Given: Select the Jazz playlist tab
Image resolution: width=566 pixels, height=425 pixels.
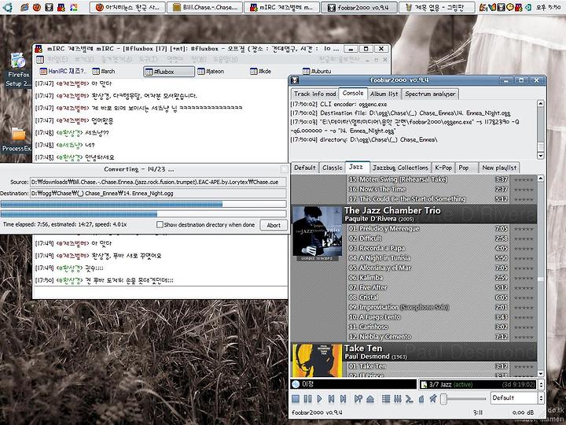Looking at the screenshot, I should tap(357, 167).
